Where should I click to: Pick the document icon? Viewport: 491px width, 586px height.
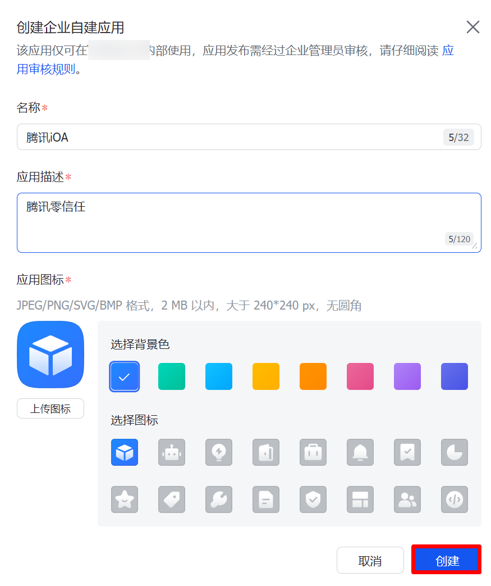pos(266,499)
